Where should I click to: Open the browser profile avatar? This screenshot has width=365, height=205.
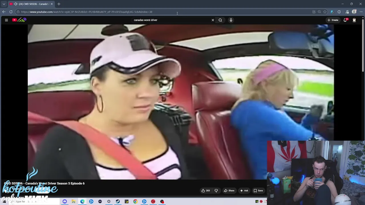[x=354, y=12]
